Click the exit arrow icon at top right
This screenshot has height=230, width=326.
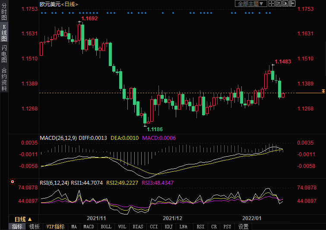(x=293, y=3)
